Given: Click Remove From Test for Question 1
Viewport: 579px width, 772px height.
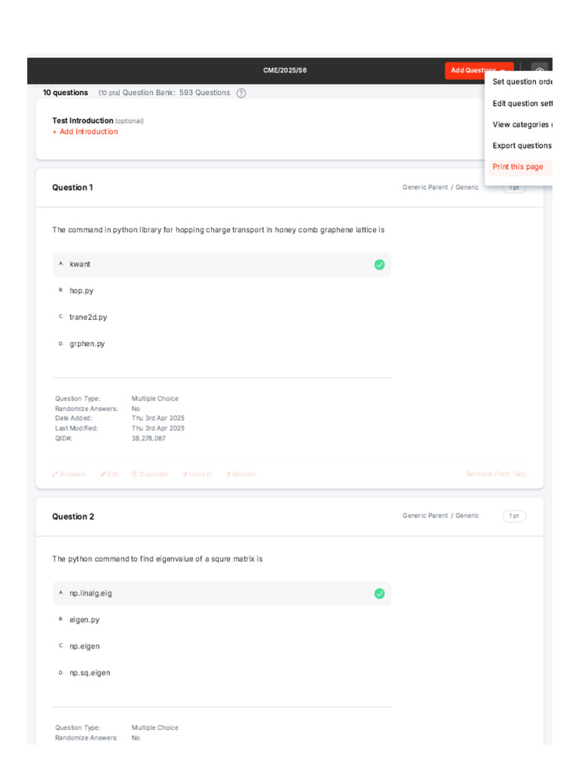Looking at the screenshot, I should [496, 474].
